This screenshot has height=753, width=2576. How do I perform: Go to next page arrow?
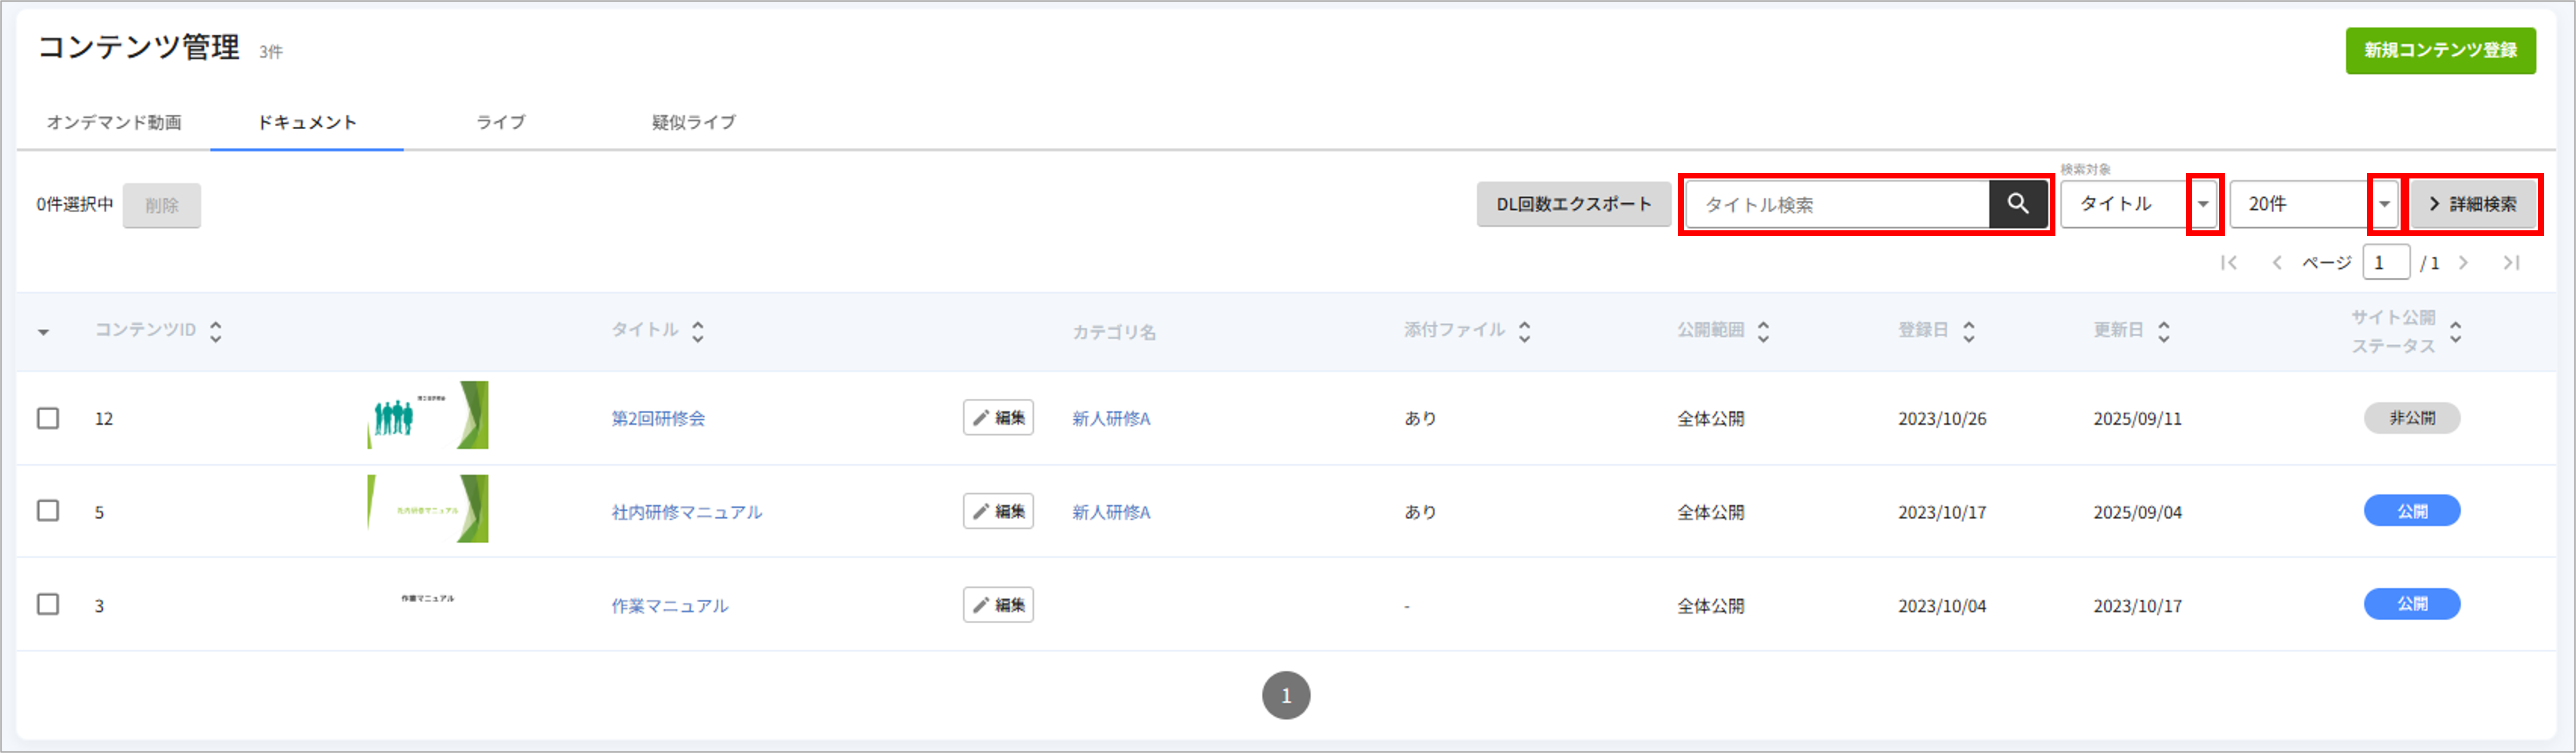[x=2463, y=263]
